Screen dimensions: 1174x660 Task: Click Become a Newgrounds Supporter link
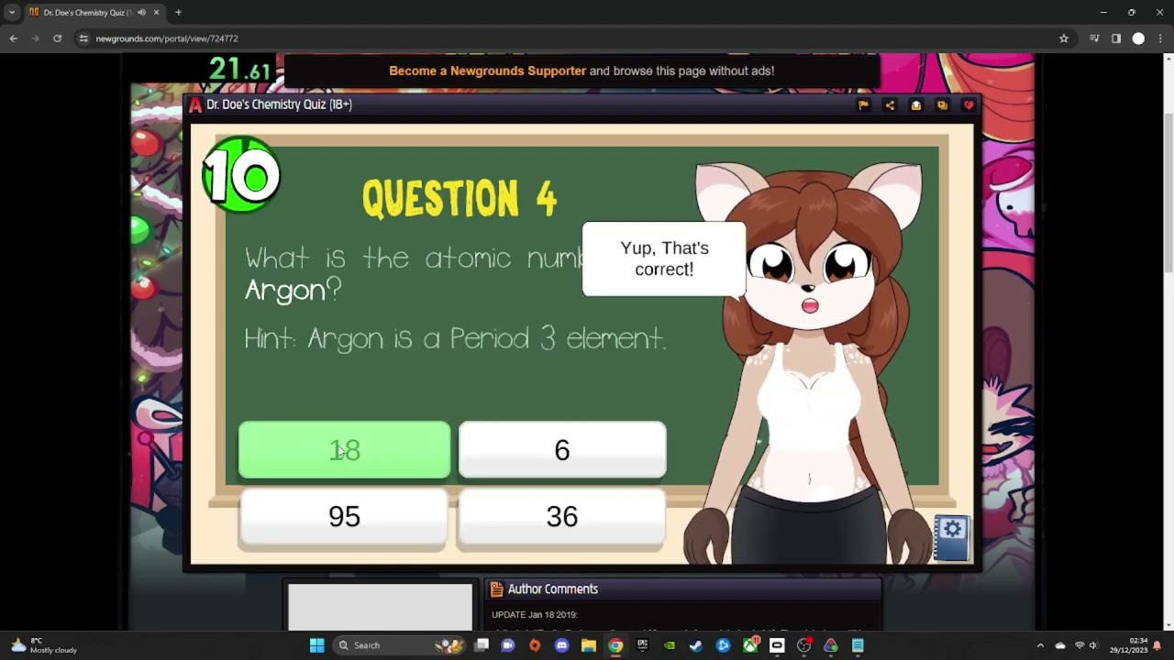click(x=487, y=71)
